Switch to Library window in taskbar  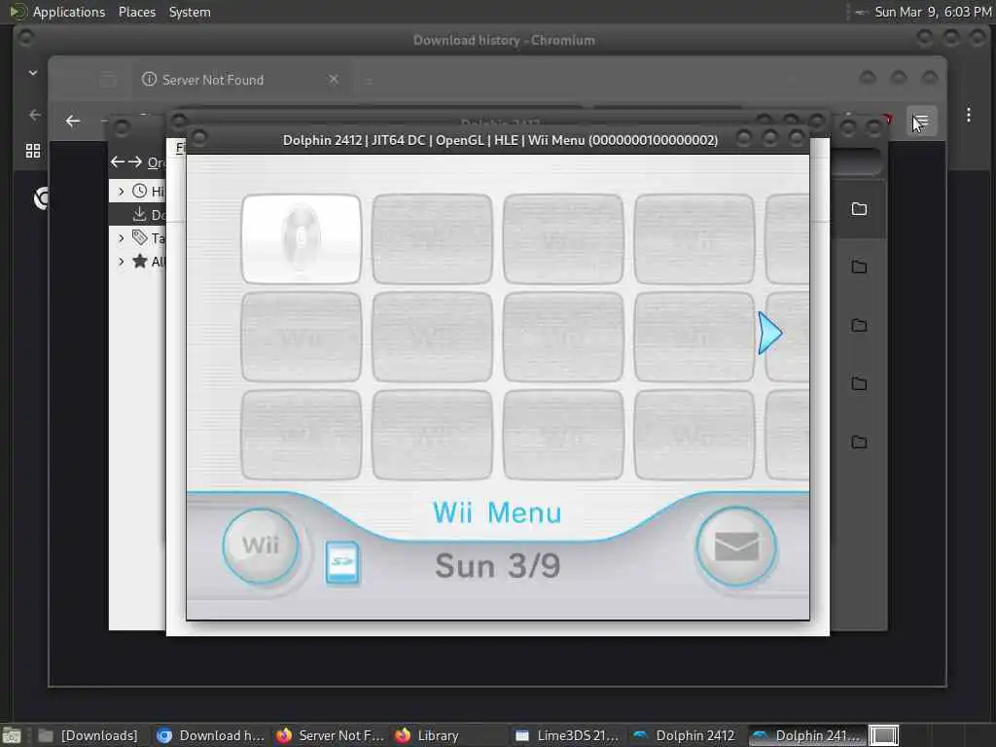(x=449, y=735)
